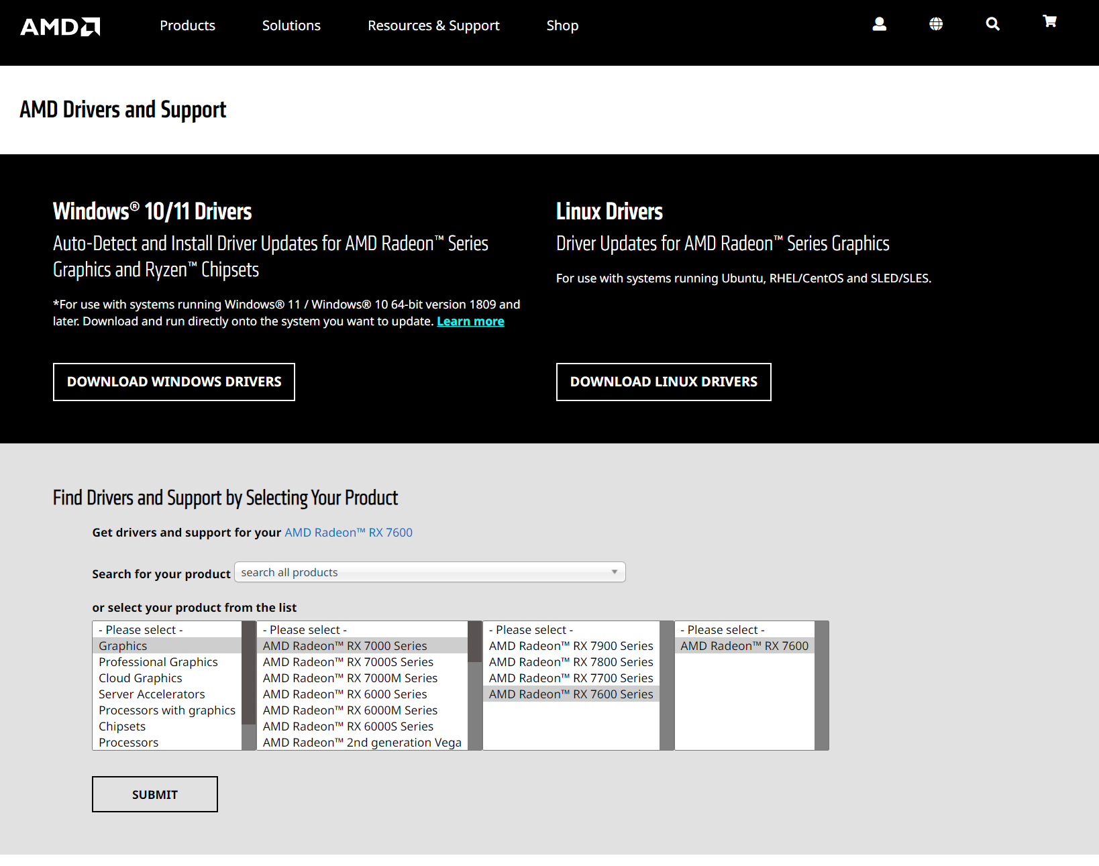Open AMD Radeon RX 7600 link

[x=348, y=533]
